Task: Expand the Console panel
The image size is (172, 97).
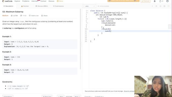Action: (x=88, y=96)
